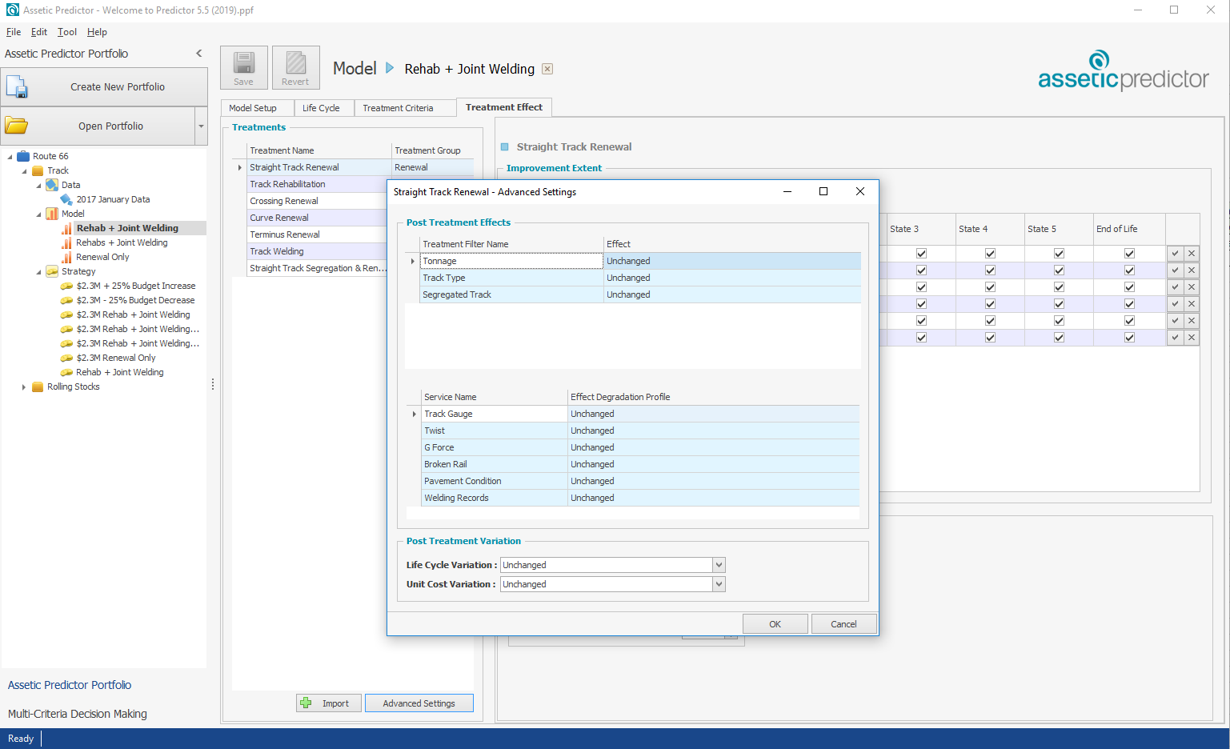Click the Multi-Criteria Decision Making link

pyautogui.click(x=78, y=714)
